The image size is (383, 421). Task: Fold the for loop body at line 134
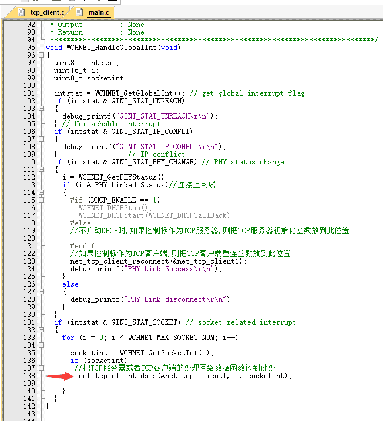click(x=41, y=345)
